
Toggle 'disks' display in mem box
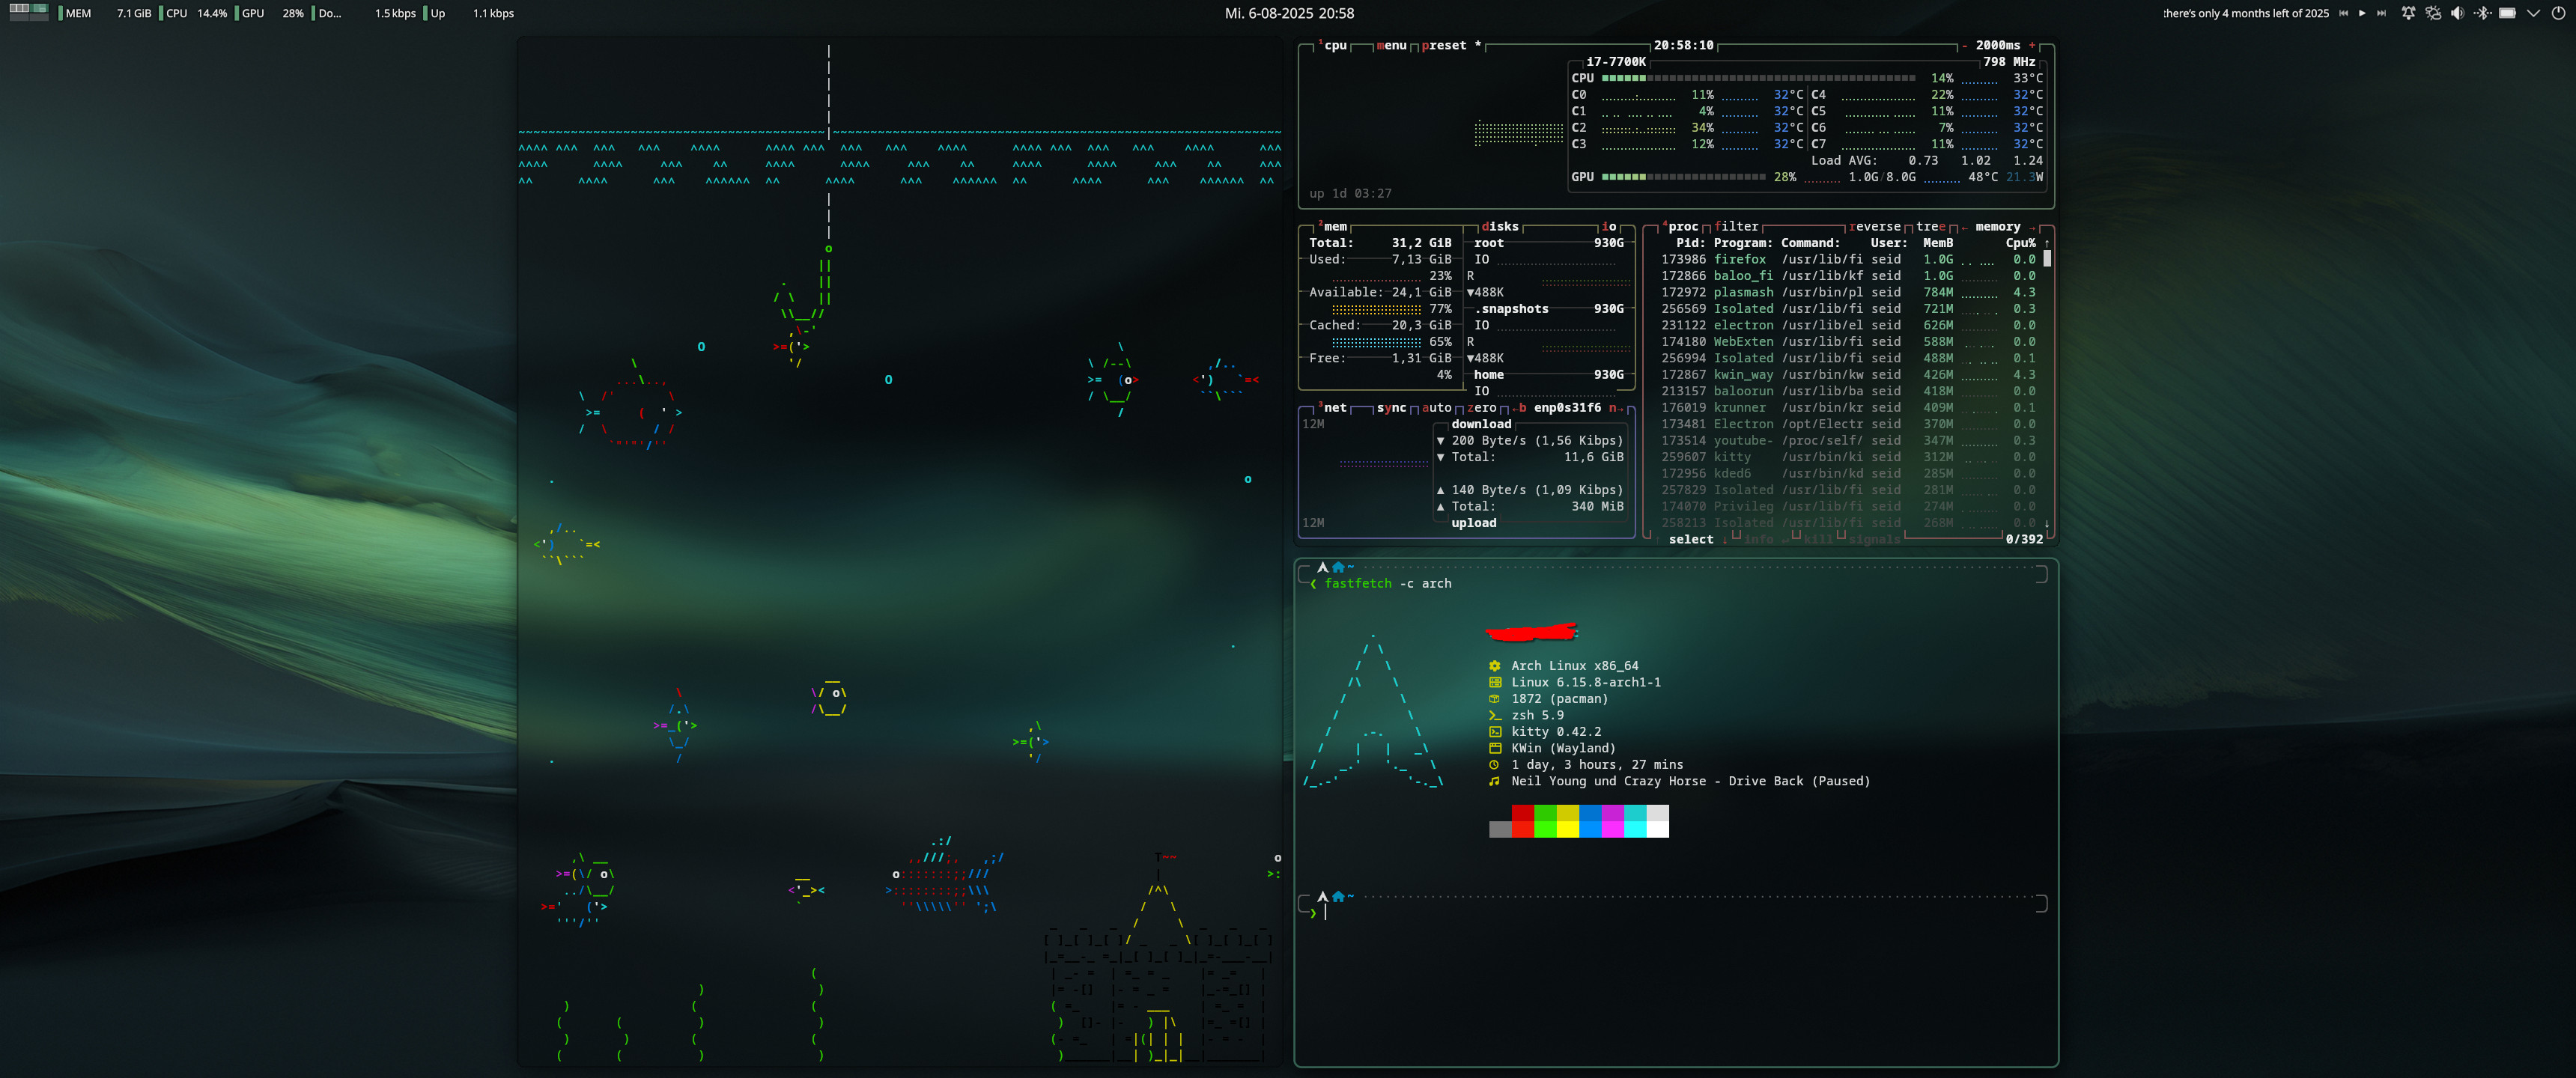tap(1500, 226)
